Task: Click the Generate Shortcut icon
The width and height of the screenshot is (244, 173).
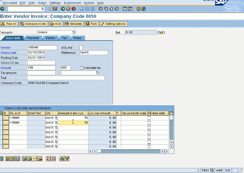Action: click(130, 9)
